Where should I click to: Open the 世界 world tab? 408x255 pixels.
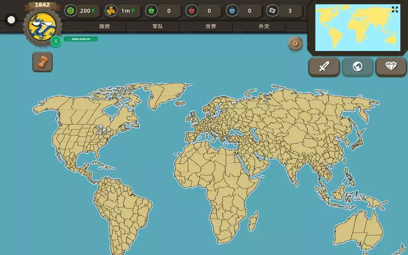click(x=211, y=26)
